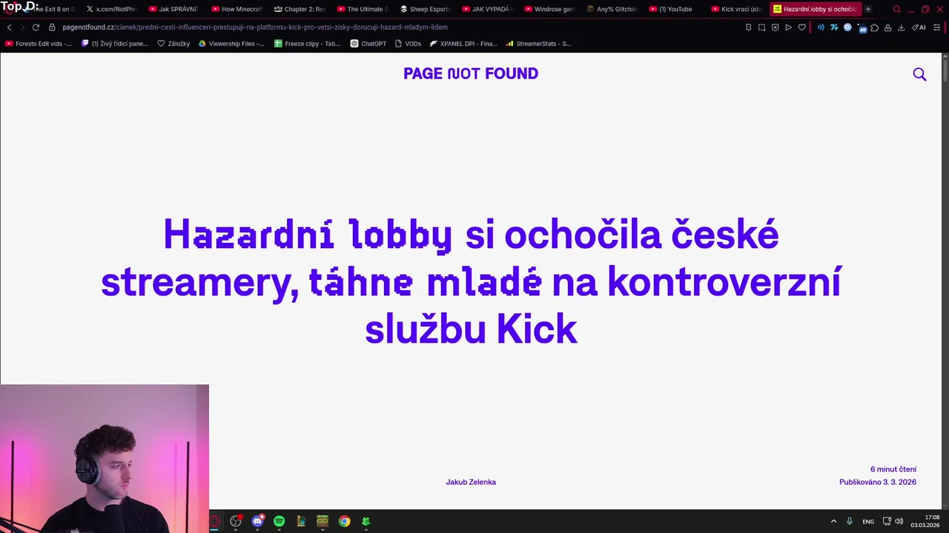Go back with the browser back arrow
Viewport: 949px width, 533px height.
[9, 27]
